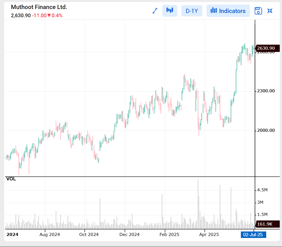
Task: Click the 0.4% percentage change text
Action: 57,16
